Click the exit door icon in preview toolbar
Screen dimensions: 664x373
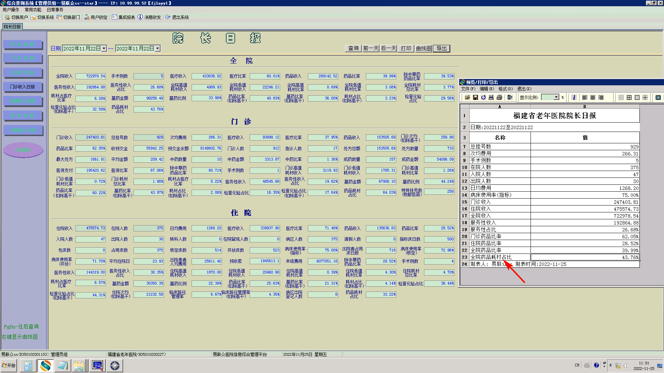510,97
